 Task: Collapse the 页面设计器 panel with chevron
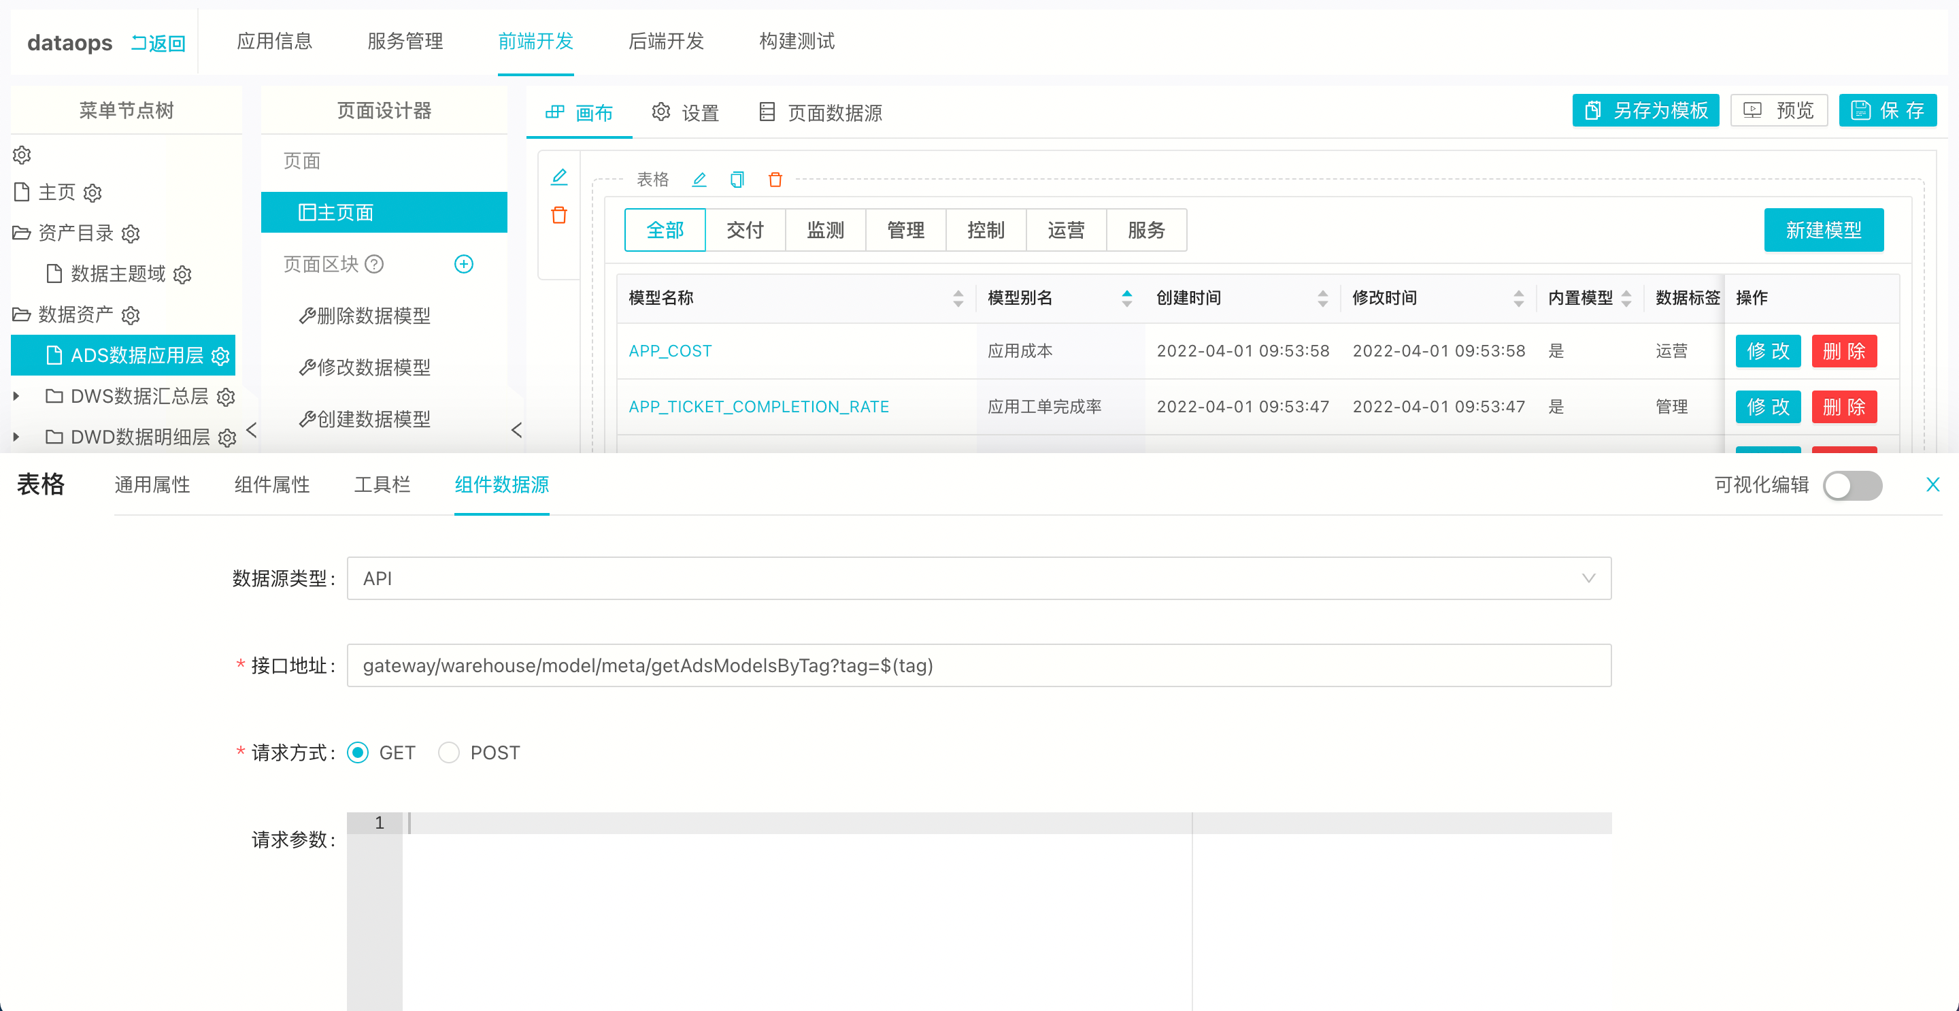point(516,430)
